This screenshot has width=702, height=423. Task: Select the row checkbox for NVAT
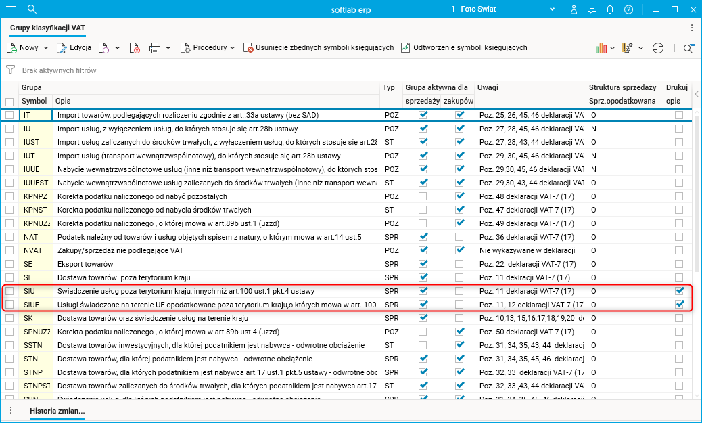9,250
